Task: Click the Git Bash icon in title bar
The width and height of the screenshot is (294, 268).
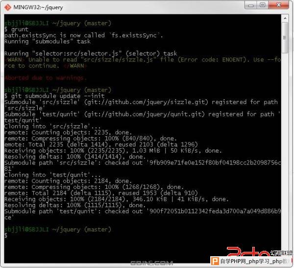Action: 8,7
